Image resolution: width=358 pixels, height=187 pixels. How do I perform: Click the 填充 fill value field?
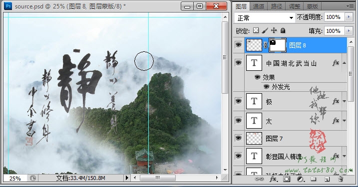click(x=334, y=31)
